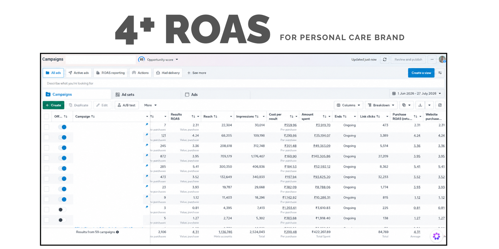
Task: Tick the select-all checkbox in table header
Action: click(46, 116)
